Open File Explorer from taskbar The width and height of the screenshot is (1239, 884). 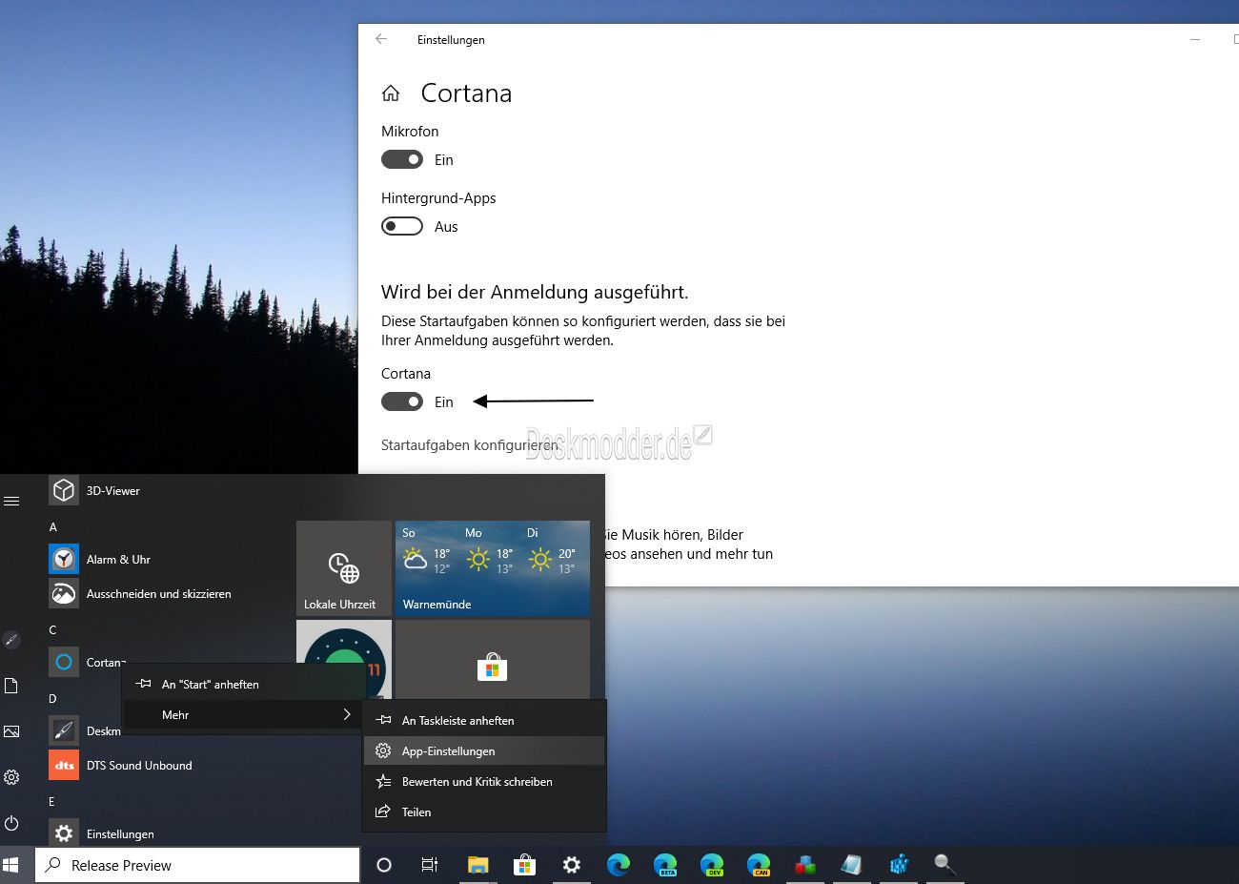tap(477, 865)
